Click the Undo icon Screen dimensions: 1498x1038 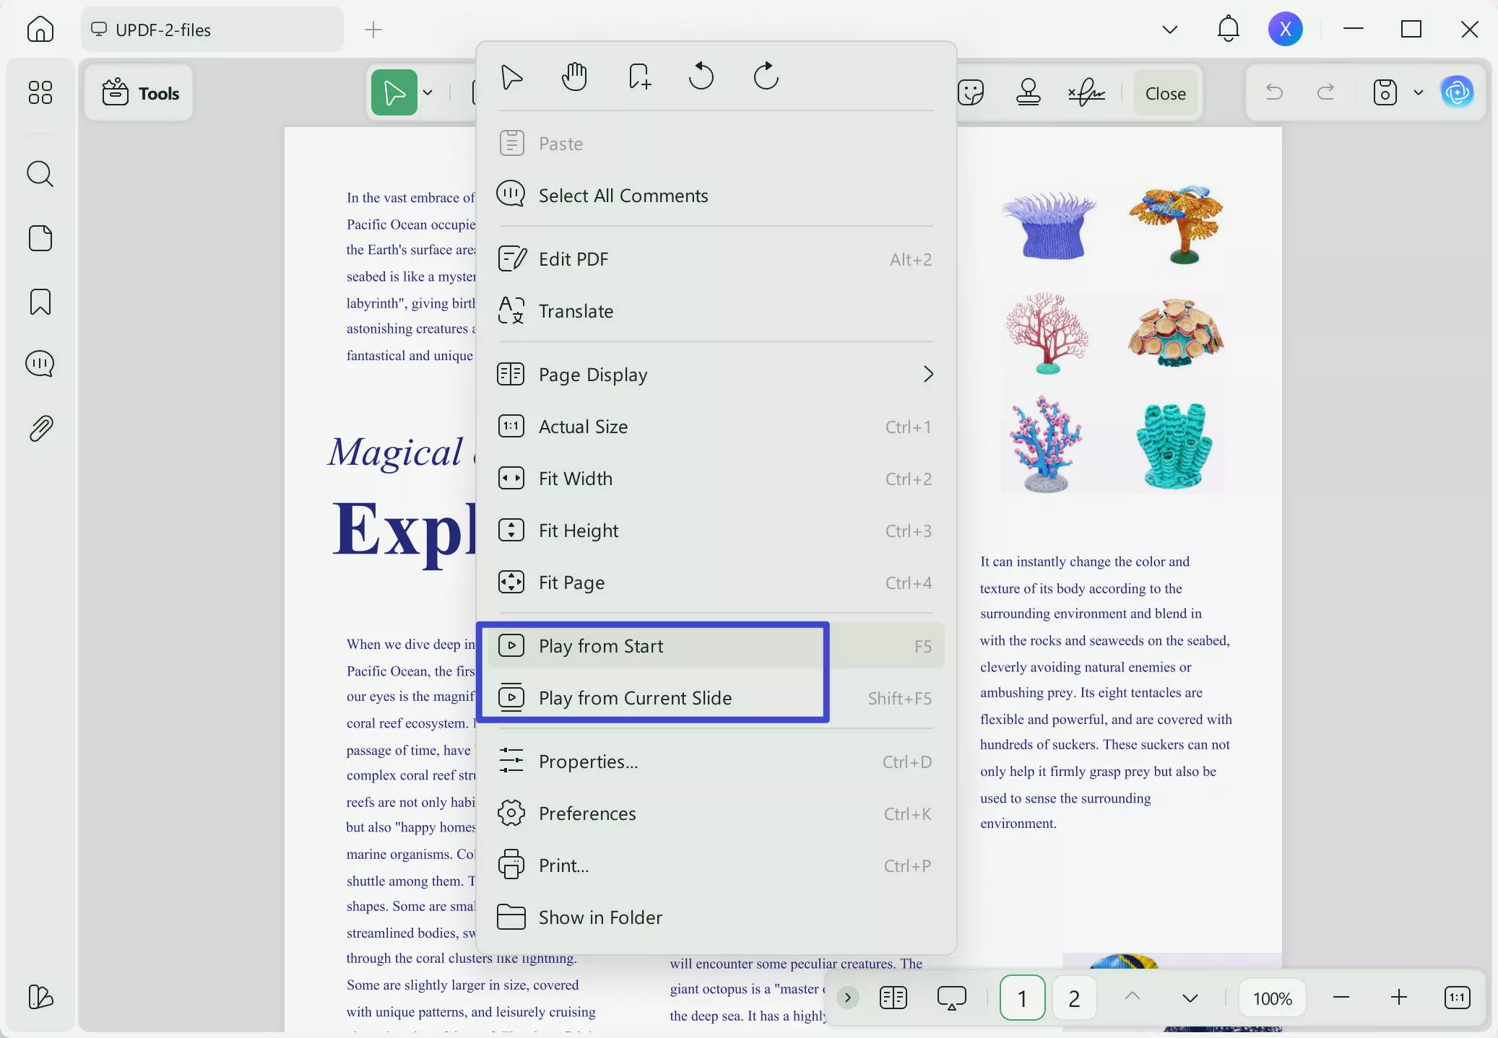[x=1274, y=92]
